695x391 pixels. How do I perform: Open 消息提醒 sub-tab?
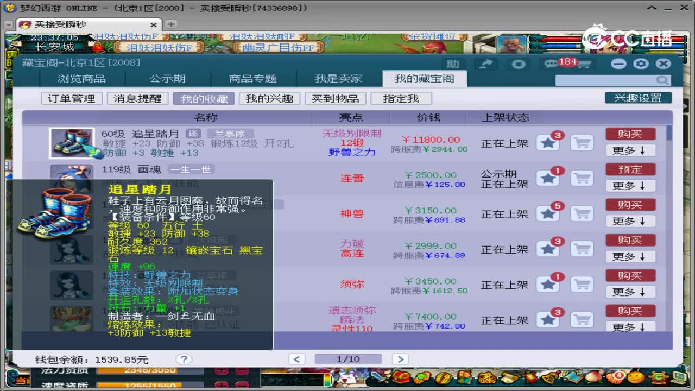click(x=137, y=99)
